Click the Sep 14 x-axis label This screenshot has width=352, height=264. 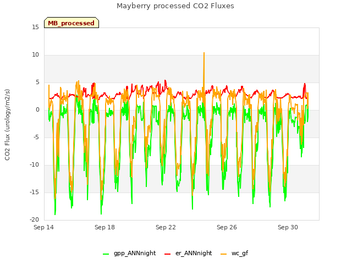pos(43,227)
